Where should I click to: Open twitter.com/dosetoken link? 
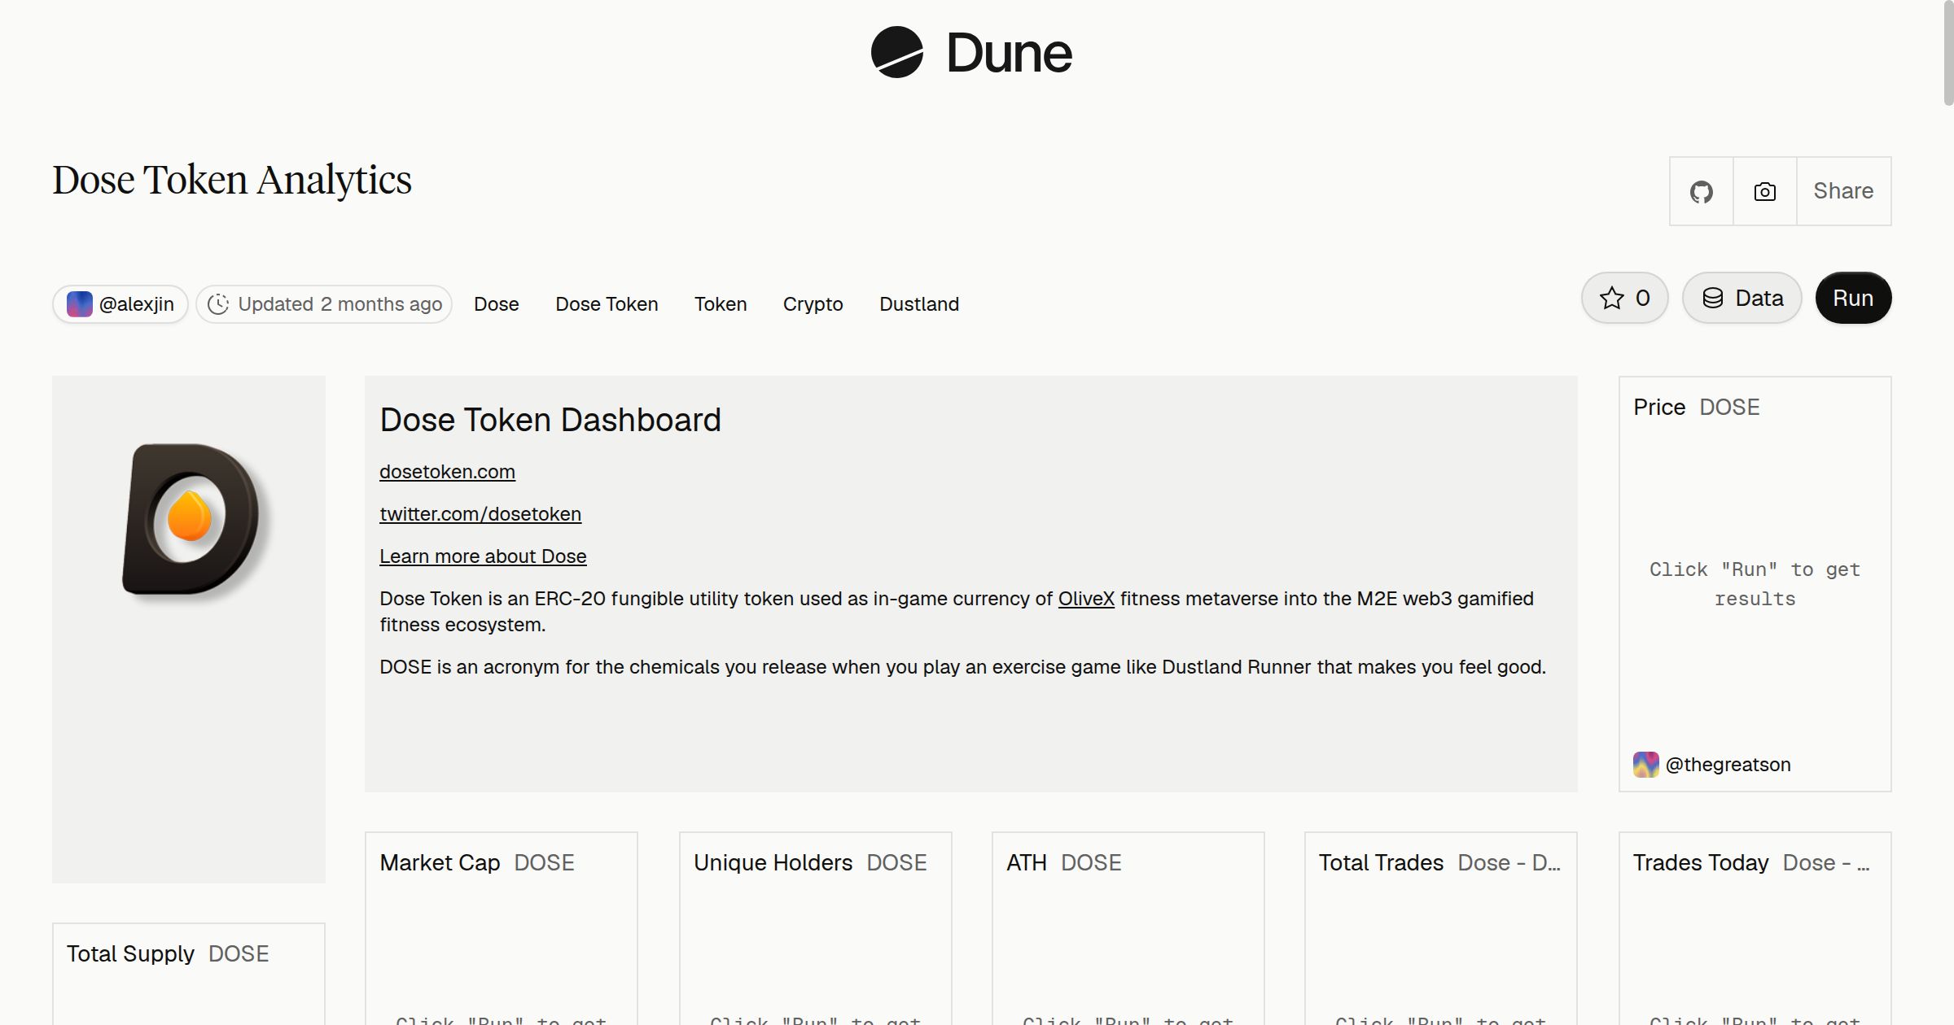[480, 514]
